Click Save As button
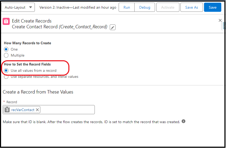 click(x=191, y=7)
